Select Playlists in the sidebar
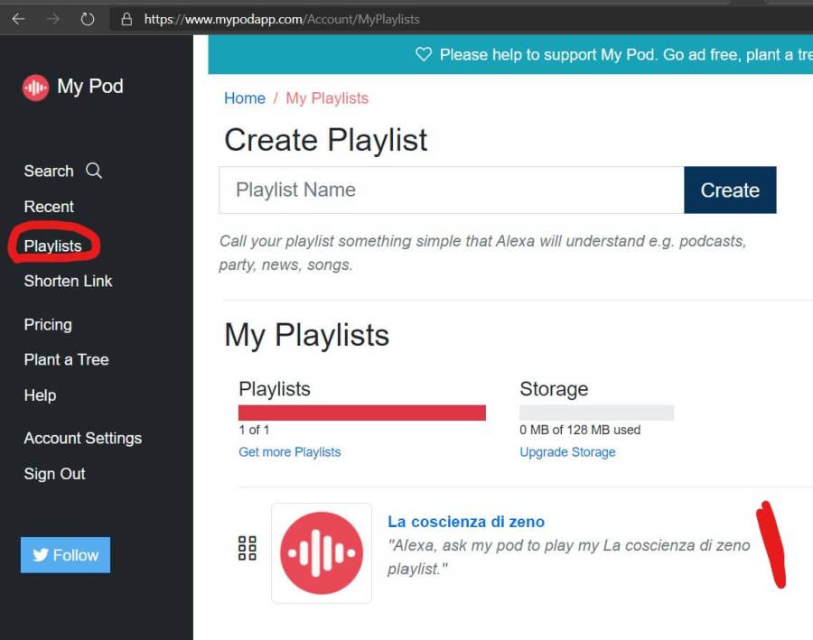 point(52,246)
